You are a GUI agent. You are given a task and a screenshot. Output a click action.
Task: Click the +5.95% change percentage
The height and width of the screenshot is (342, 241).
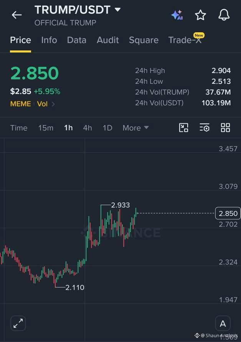click(47, 91)
